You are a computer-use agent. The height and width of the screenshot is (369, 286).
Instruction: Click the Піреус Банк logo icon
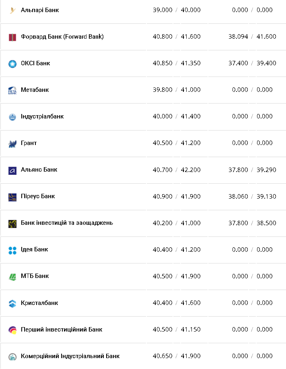coord(12,197)
